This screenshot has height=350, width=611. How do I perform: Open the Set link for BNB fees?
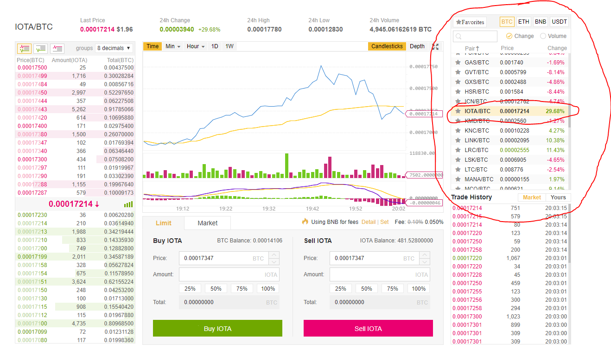coord(384,222)
